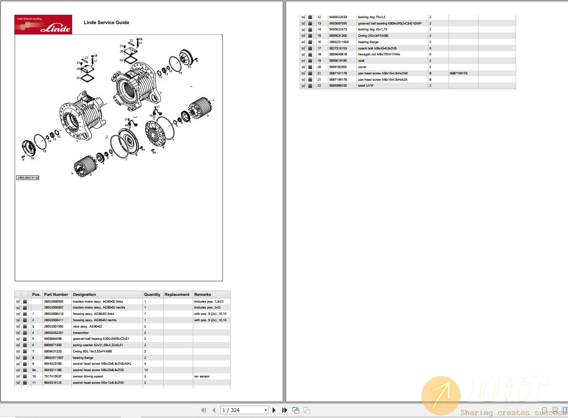The height and width of the screenshot is (418, 568).
Task: Switch to continuous scrolling page layout
Action: (555, 410)
